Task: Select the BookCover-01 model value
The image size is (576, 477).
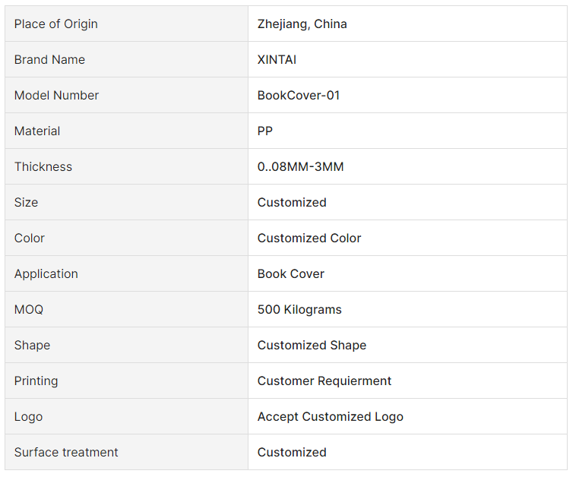Action: click(x=299, y=95)
